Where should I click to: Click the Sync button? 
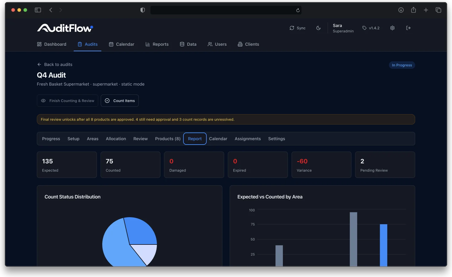coord(298,28)
